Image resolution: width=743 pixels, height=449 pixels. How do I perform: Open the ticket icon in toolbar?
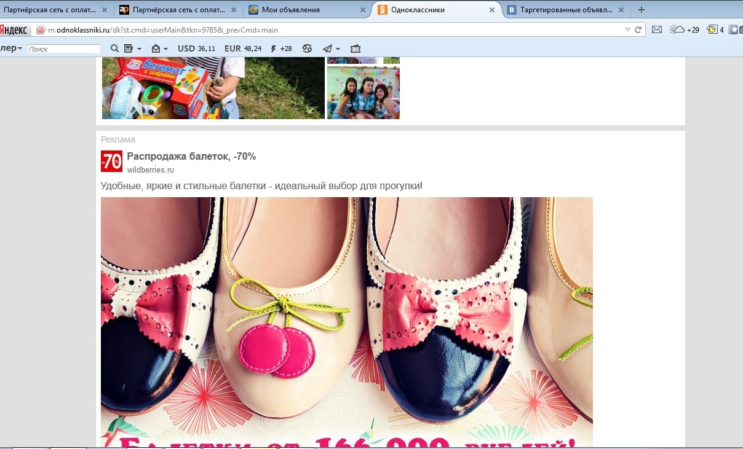[x=355, y=49]
